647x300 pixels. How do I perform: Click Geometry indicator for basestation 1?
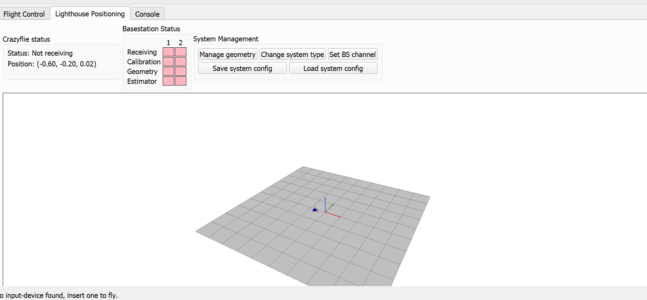pyautogui.click(x=168, y=72)
